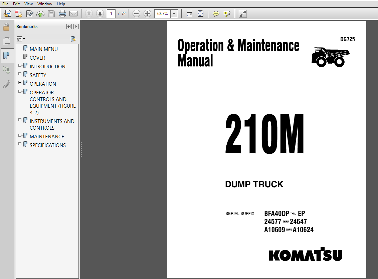Click the Save floppy disk icon
This screenshot has height=279, width=378.
[x=51, y=14]
